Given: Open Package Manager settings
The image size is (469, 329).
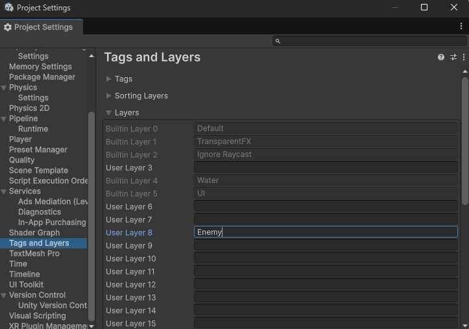Looking at the screenshot, I should [42, 77].
